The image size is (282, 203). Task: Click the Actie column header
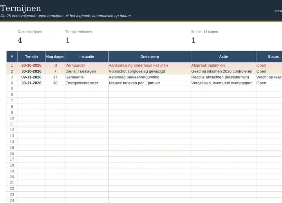point(223,56)
